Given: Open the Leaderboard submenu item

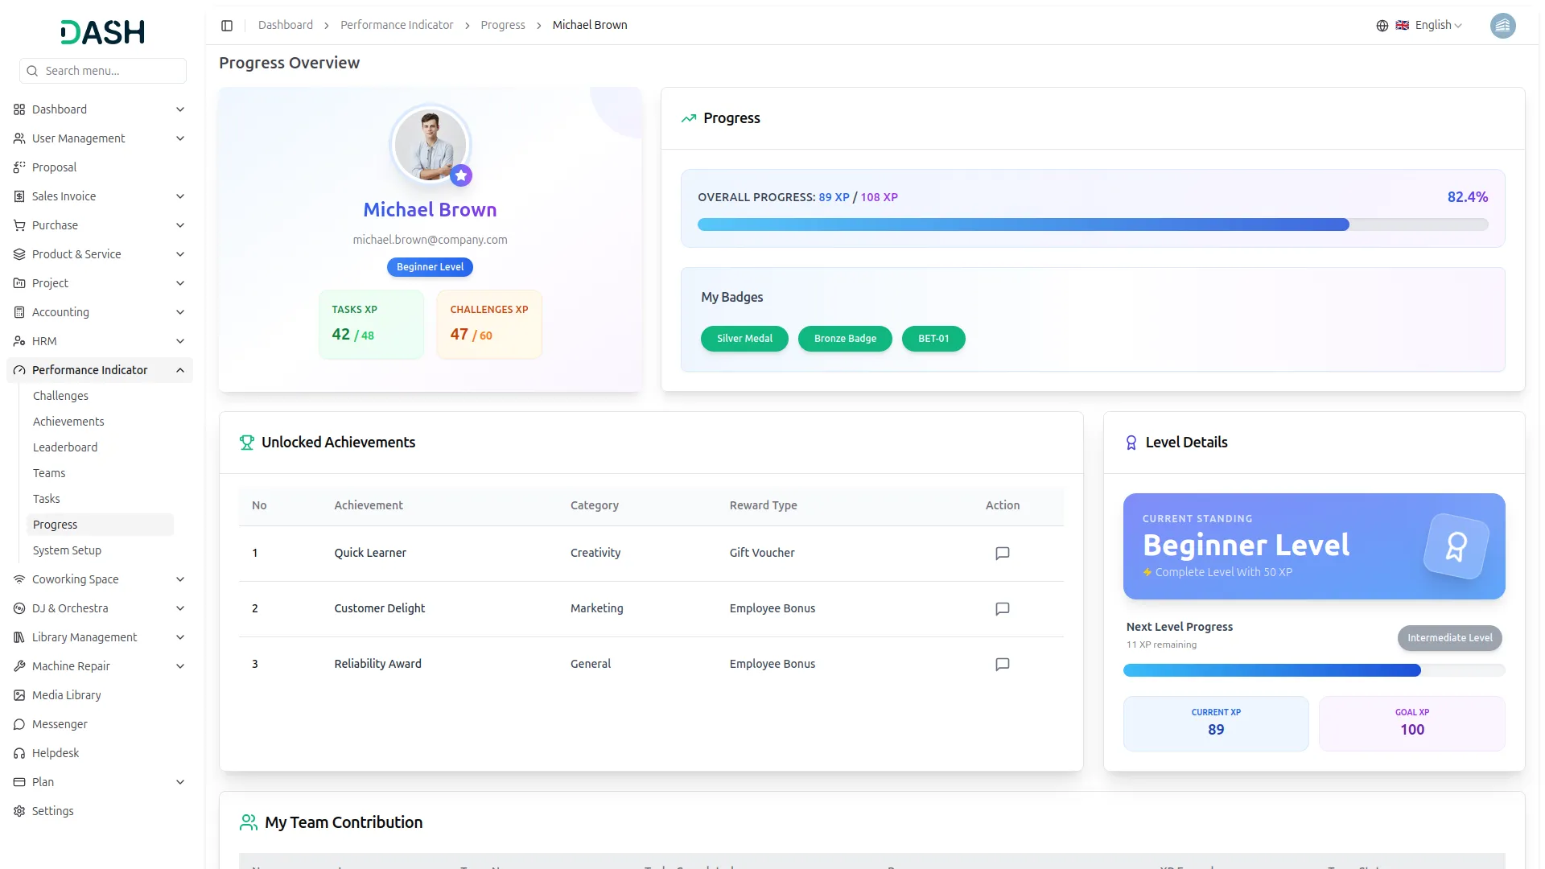Looking at the screenshot, I should click(x=65, y=447).
